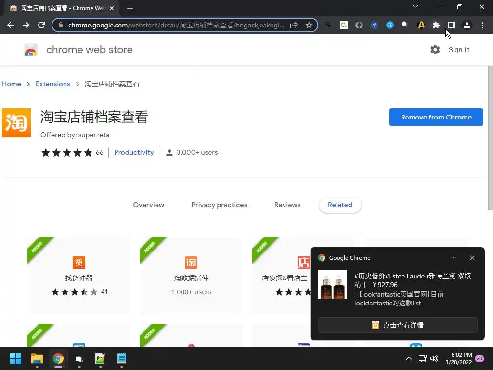Open the 店侦探&看店宝 extension card
This screenshot has width=493, height=370.
281,275
